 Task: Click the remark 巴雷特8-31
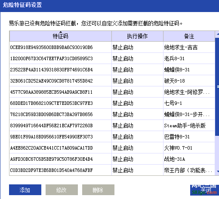click(177, 137)
